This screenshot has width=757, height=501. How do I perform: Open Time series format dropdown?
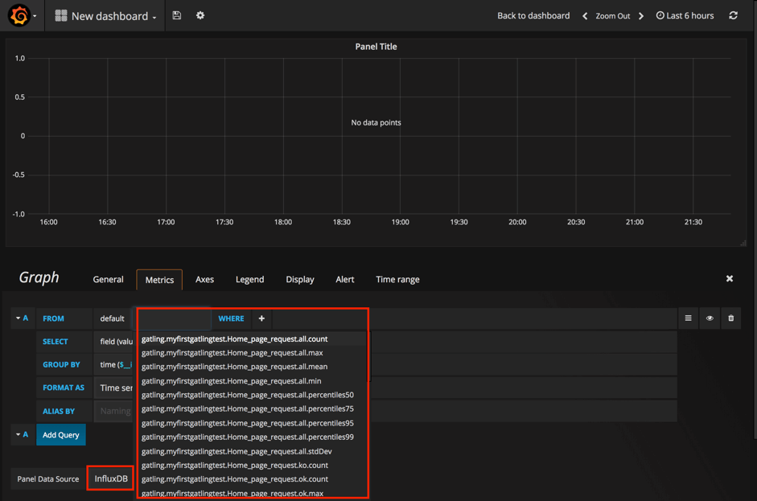click(x=116, y=388)
